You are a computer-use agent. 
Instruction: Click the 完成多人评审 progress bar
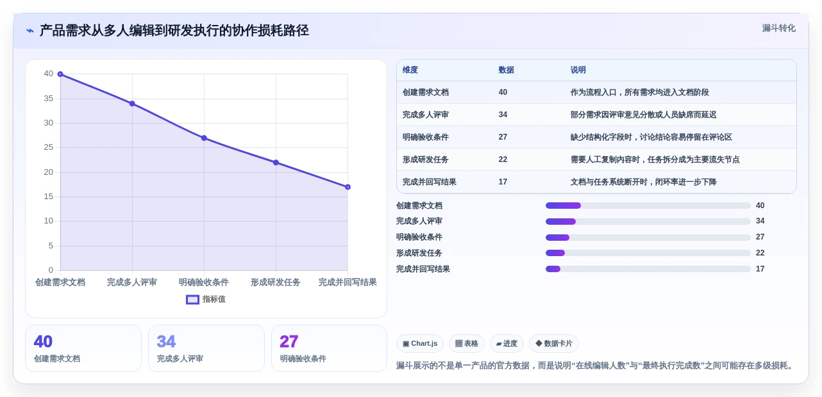pyautogui.click(x=648, y=222)
